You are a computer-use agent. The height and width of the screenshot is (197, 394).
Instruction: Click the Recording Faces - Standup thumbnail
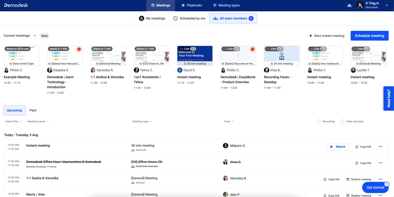pos(282,56)
